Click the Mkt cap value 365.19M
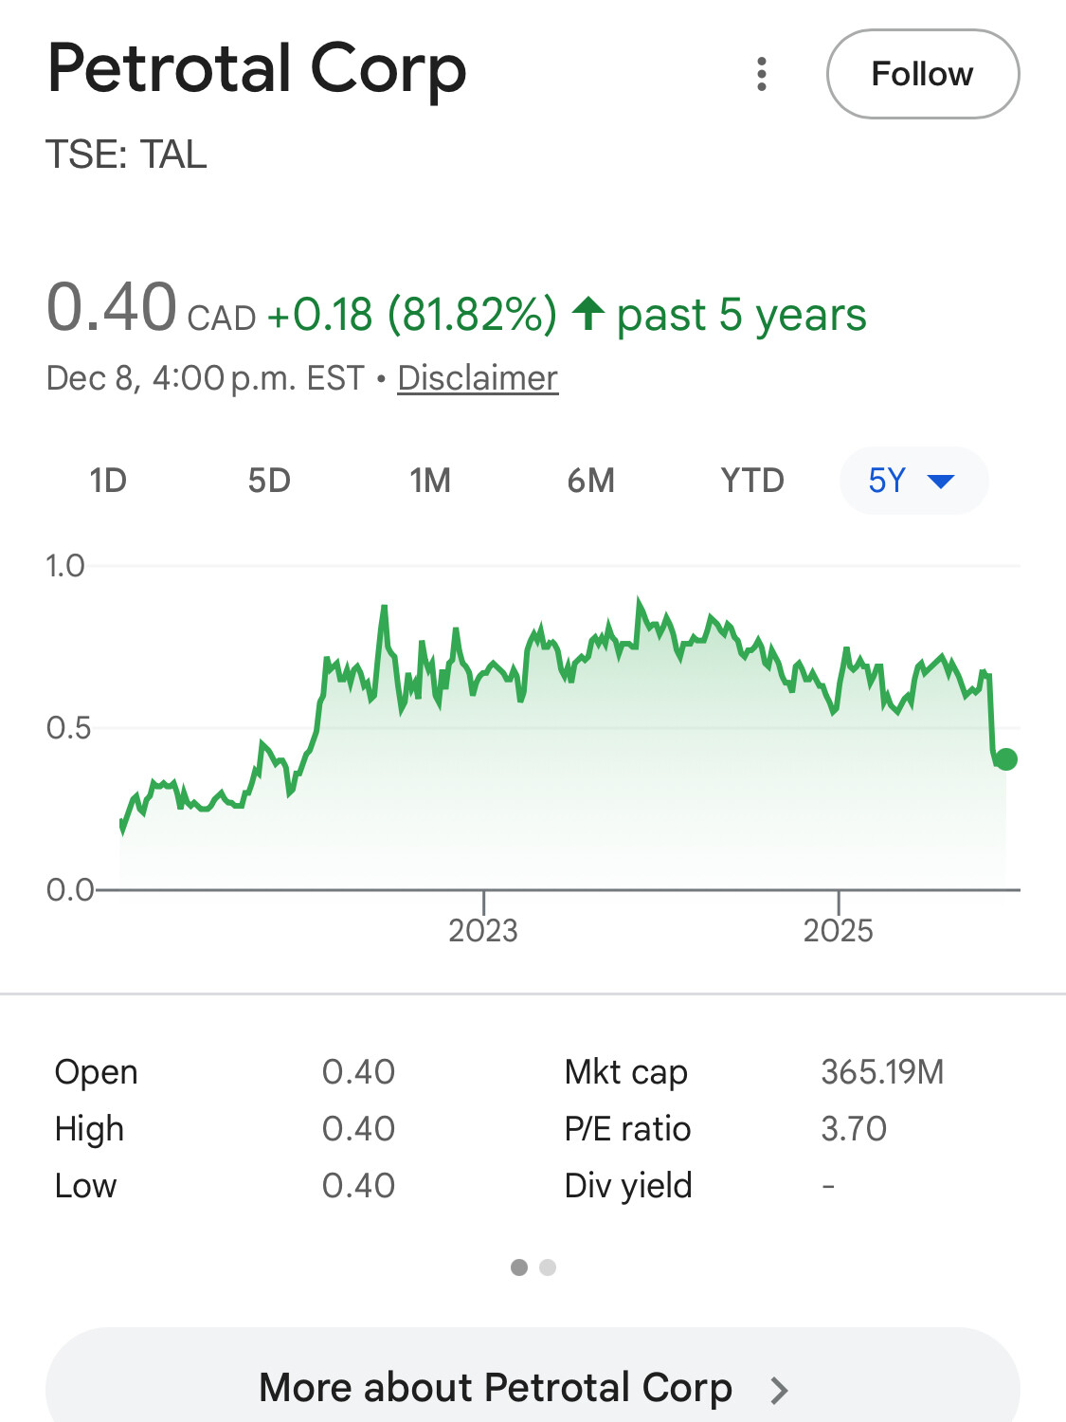The image size is (1066, 1422). pos(882,1072)
